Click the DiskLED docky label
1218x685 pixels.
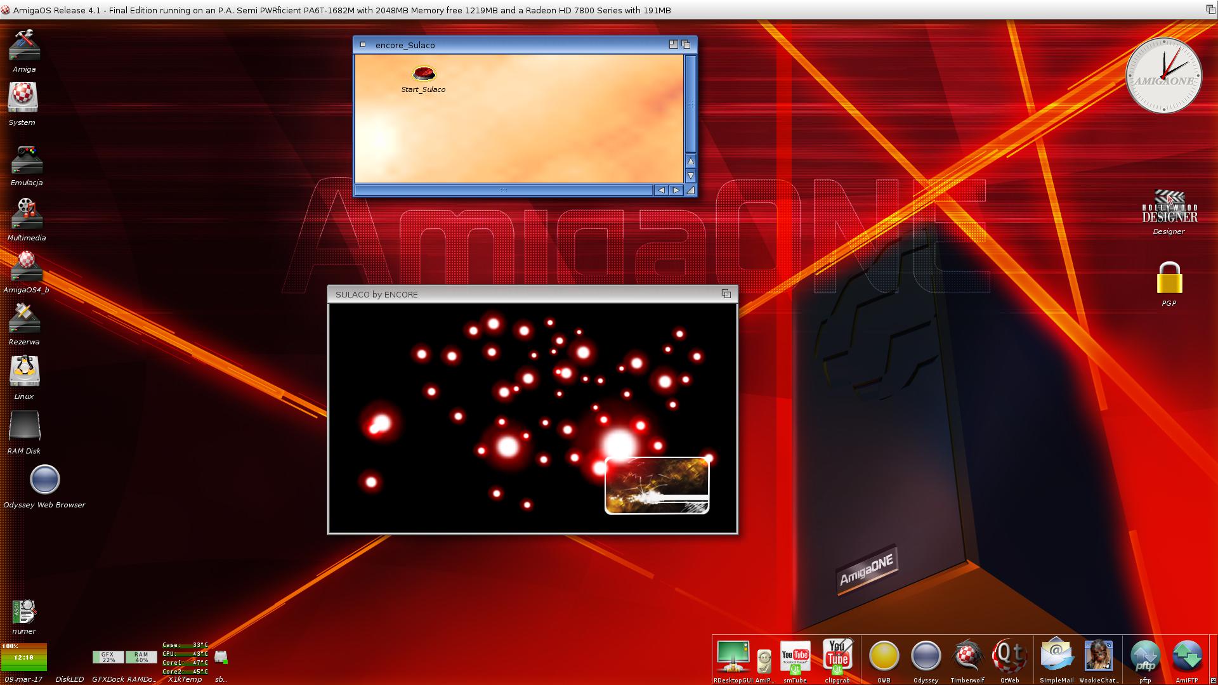pos(69,679)
